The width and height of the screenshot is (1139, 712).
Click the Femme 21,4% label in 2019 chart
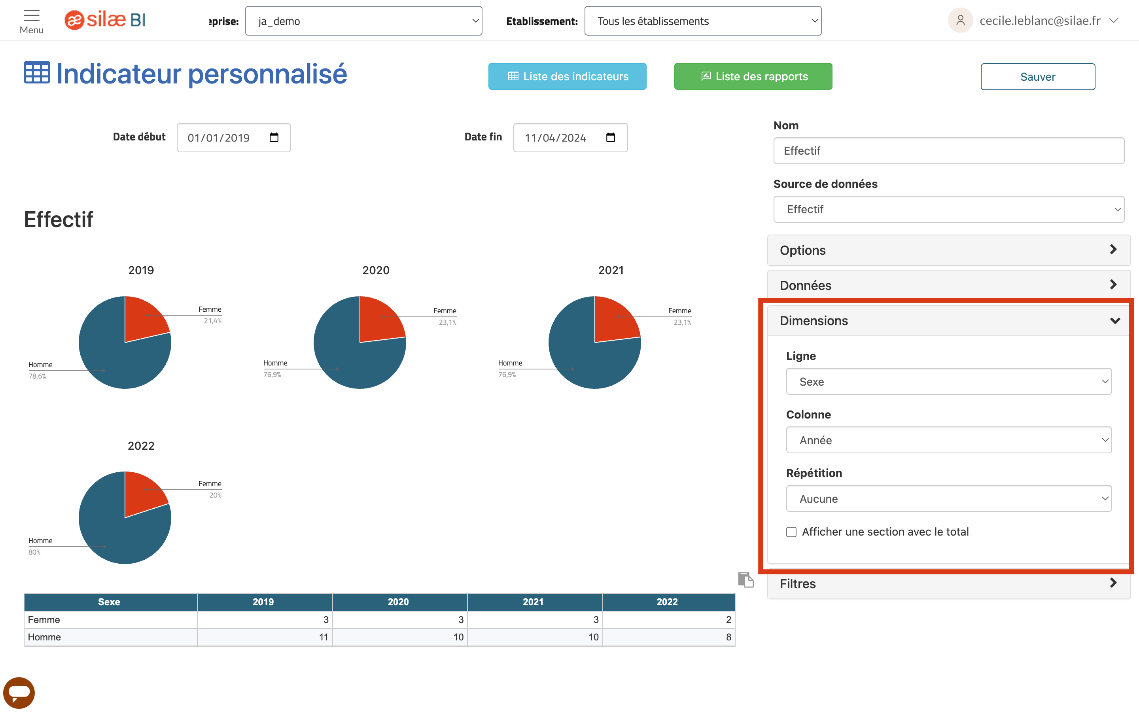pyautogui.click(x=210, y=315)
